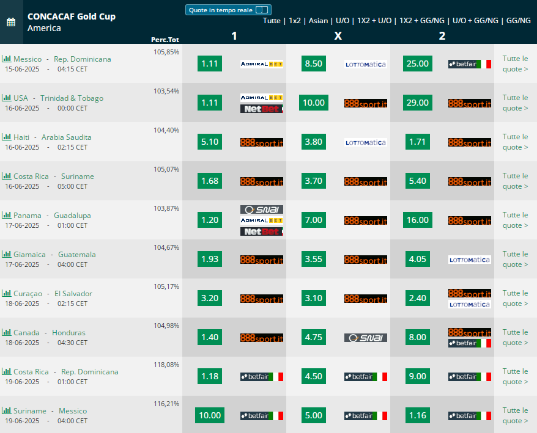Open Tutte le quote for Haiti - Arabia Saudita

[x=515, y=142]
